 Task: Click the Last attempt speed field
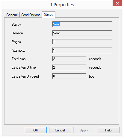[x=69, y=76]
